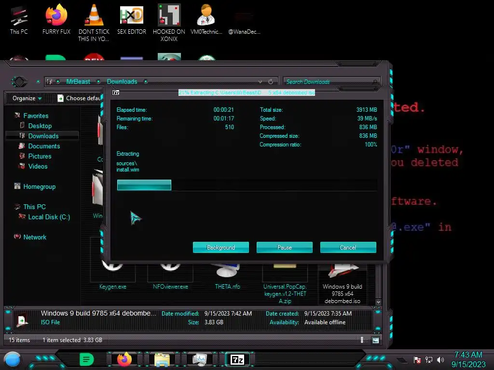Viewport: 494px width, 370px height.
Task: Open the @WanaDec desktop icon
Action: [x=244, y=23]
